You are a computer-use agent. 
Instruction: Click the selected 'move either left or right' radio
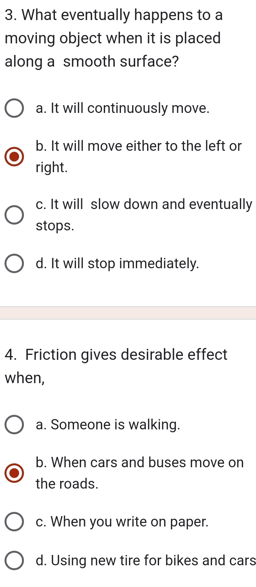point(14,157)
